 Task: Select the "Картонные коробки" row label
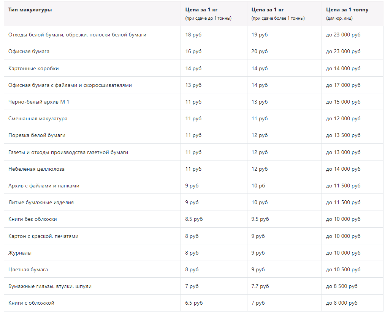(x=33, y=68)
